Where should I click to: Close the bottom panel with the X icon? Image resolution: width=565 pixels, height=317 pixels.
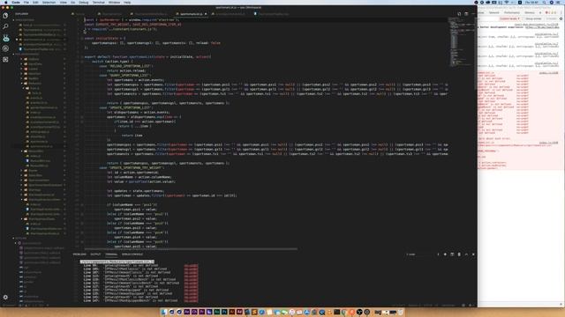tap(473, 254)
